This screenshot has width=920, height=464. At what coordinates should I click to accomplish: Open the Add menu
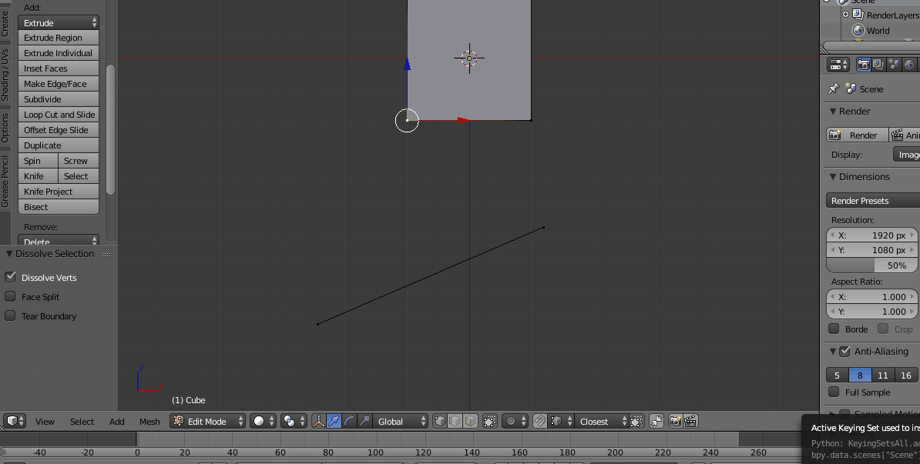117,421
